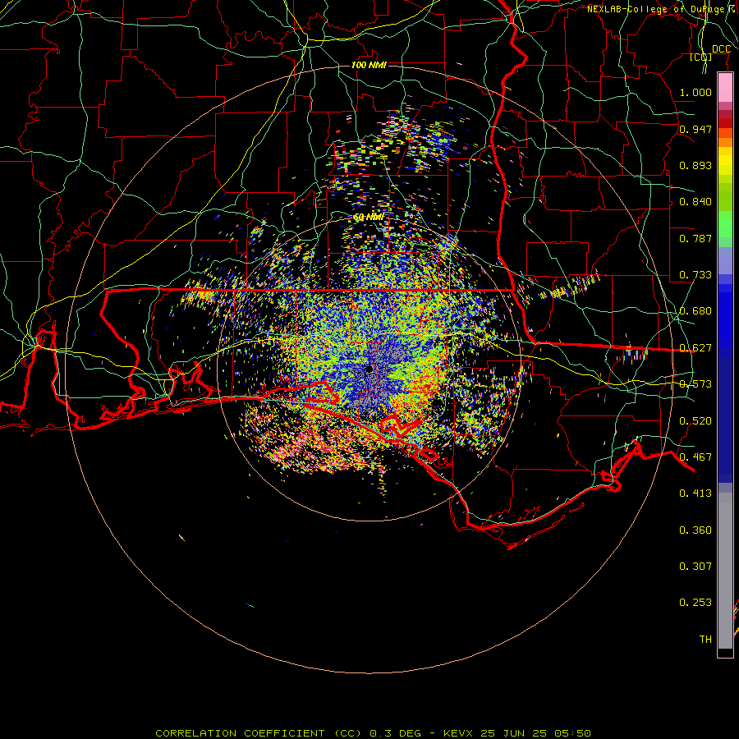
Task: Select the 0.893 legend value
Action: click(695, 165)
